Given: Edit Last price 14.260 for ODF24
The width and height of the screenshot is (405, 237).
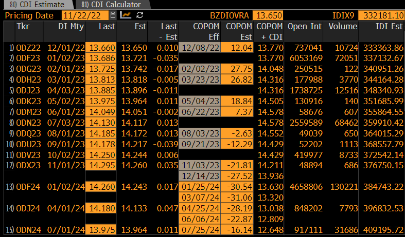Looking at the screenshot, I should [101, 187].
